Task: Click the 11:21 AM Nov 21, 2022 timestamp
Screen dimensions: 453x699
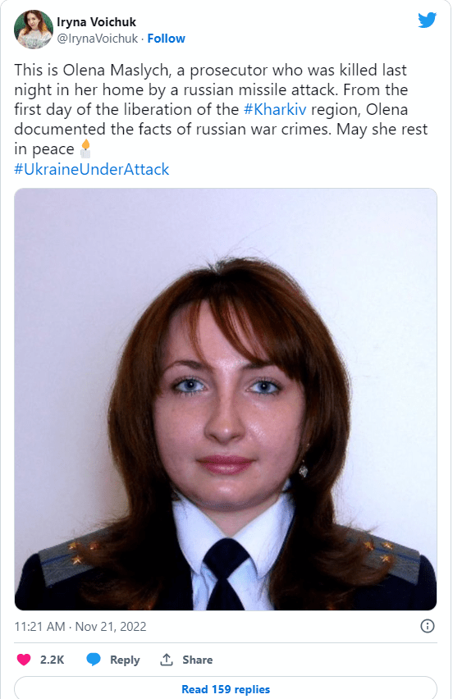Action: pos(80,626)
